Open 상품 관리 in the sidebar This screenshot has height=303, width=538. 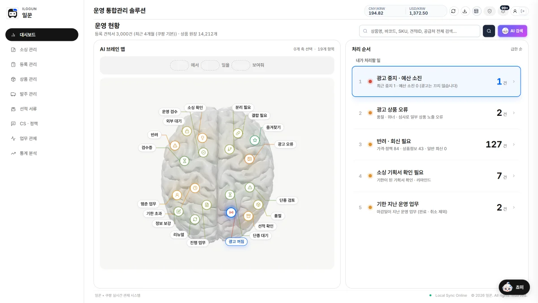[42, 79]
